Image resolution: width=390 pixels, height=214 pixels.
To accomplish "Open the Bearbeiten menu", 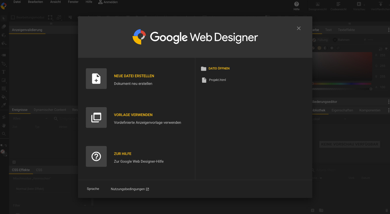I will [35, 2].
